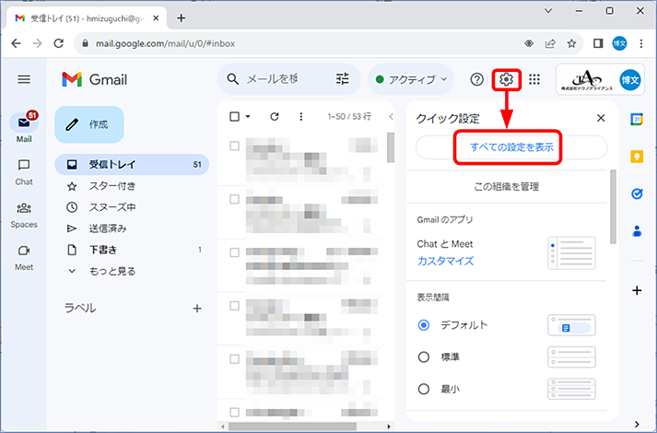Close the 受信トレイ browser tab
This screenshot has width=657, height=433.
coord(156,18)
